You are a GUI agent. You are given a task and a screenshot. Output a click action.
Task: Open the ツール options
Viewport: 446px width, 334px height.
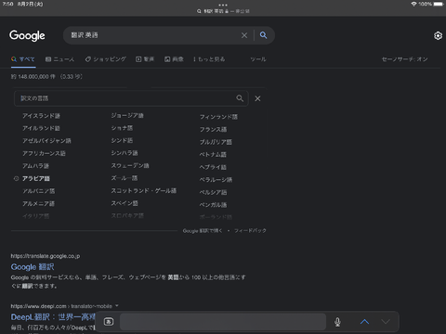click(258, 59)
